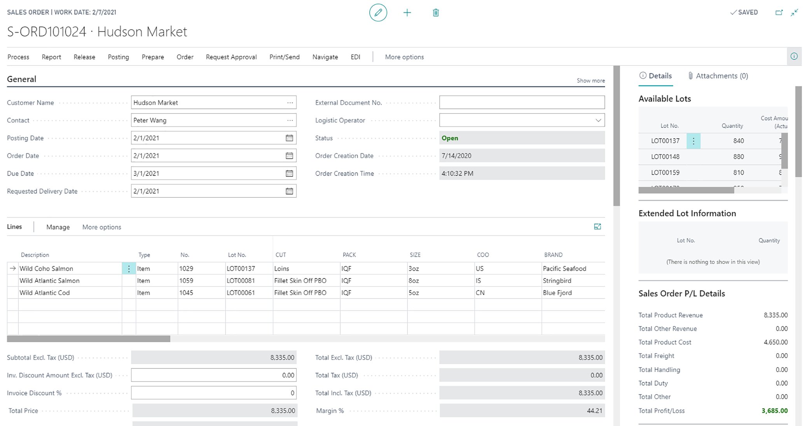
Task: Toggle the FactBox info pane icon
Action: point(794,57)
